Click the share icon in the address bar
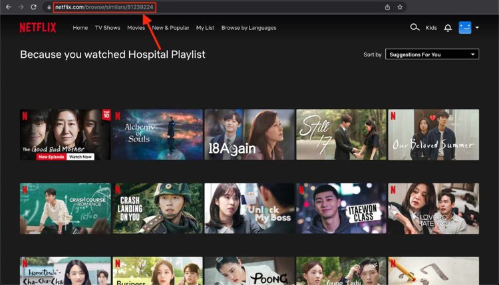The width and height of the screenshot is (499, 285). pos(387,7)
